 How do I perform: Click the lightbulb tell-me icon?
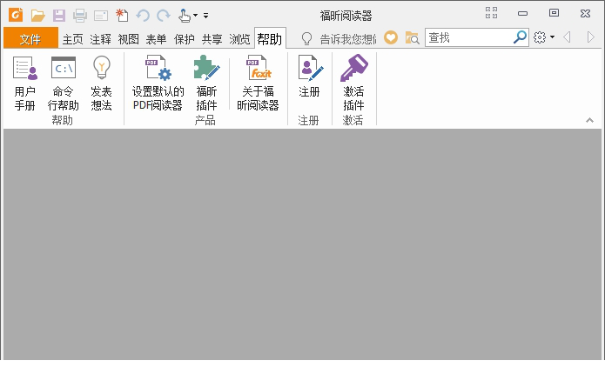click(x=306, y=38)
